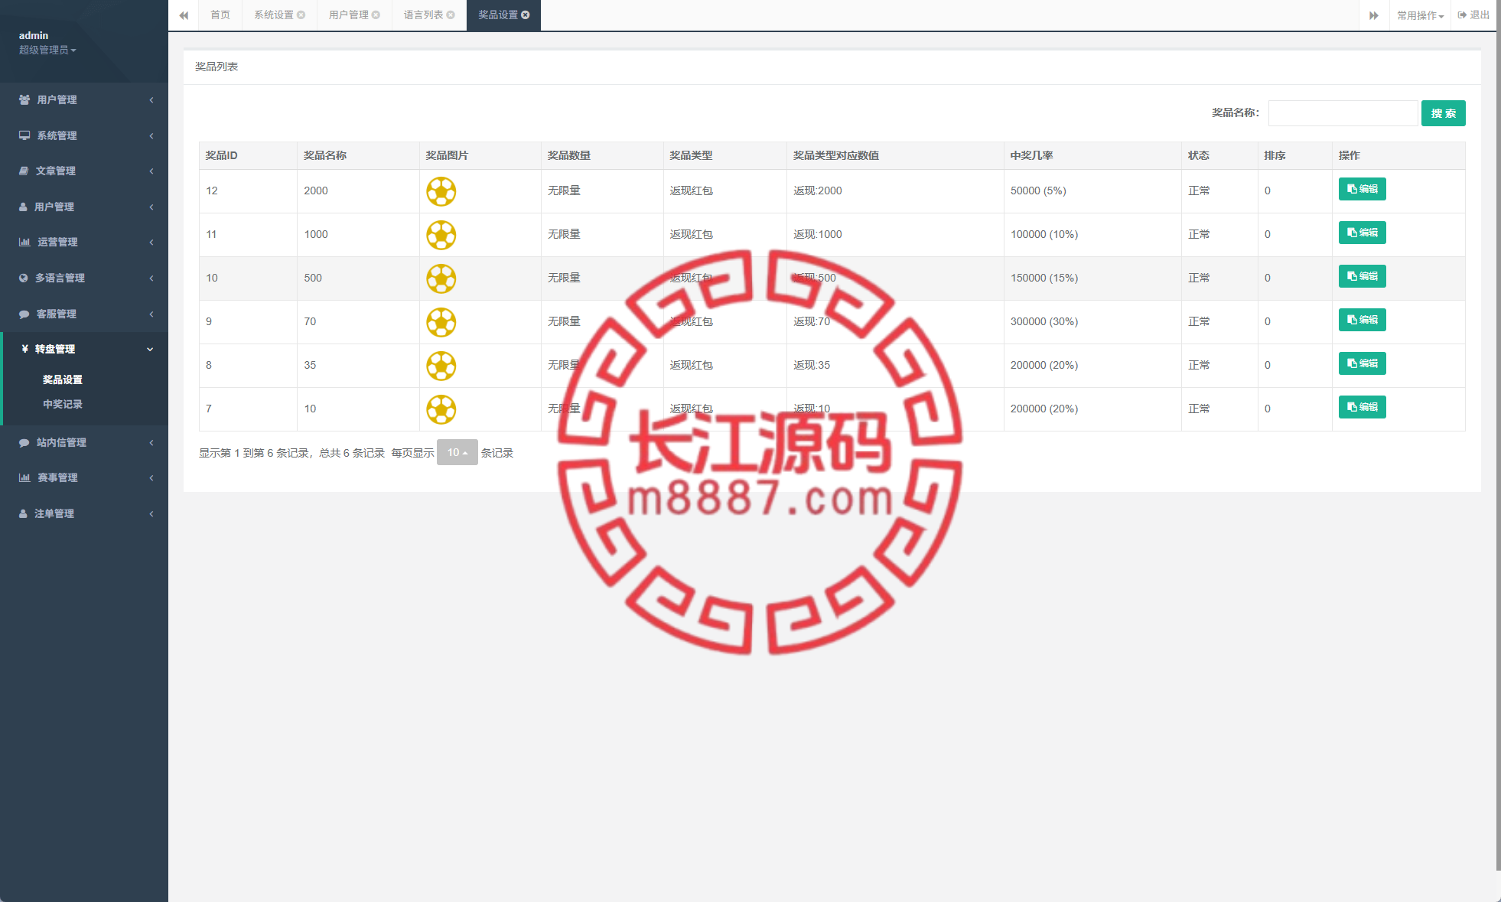1501x902 pixels.
Task: Click the users group icon beside first 用户管理
Action: [24, 100]
